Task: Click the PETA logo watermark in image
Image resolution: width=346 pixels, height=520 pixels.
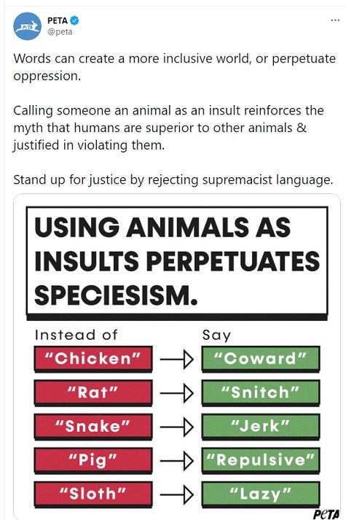Action: pos(326,513)
